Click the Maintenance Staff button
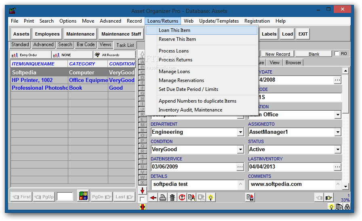Viewport: 362px width, 221px height. pos(121,34)
